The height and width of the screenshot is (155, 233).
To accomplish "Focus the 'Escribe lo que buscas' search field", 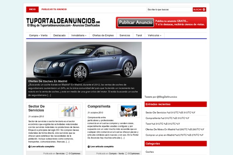I will click(169, 9).
